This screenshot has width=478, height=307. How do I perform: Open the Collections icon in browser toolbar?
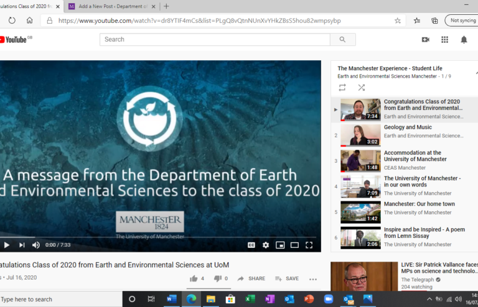pos(434,21)
